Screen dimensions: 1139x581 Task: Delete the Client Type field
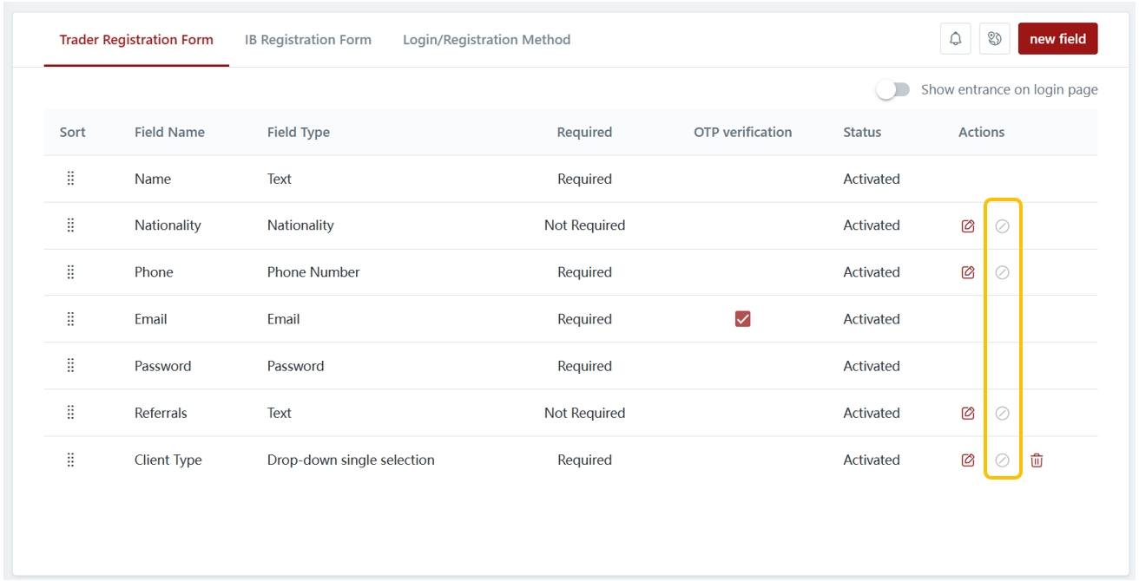pos(1037,460)
